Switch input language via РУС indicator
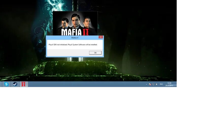The height and width of the screenshot is (127, 203). pyautogui.click(x=161, y=84)
